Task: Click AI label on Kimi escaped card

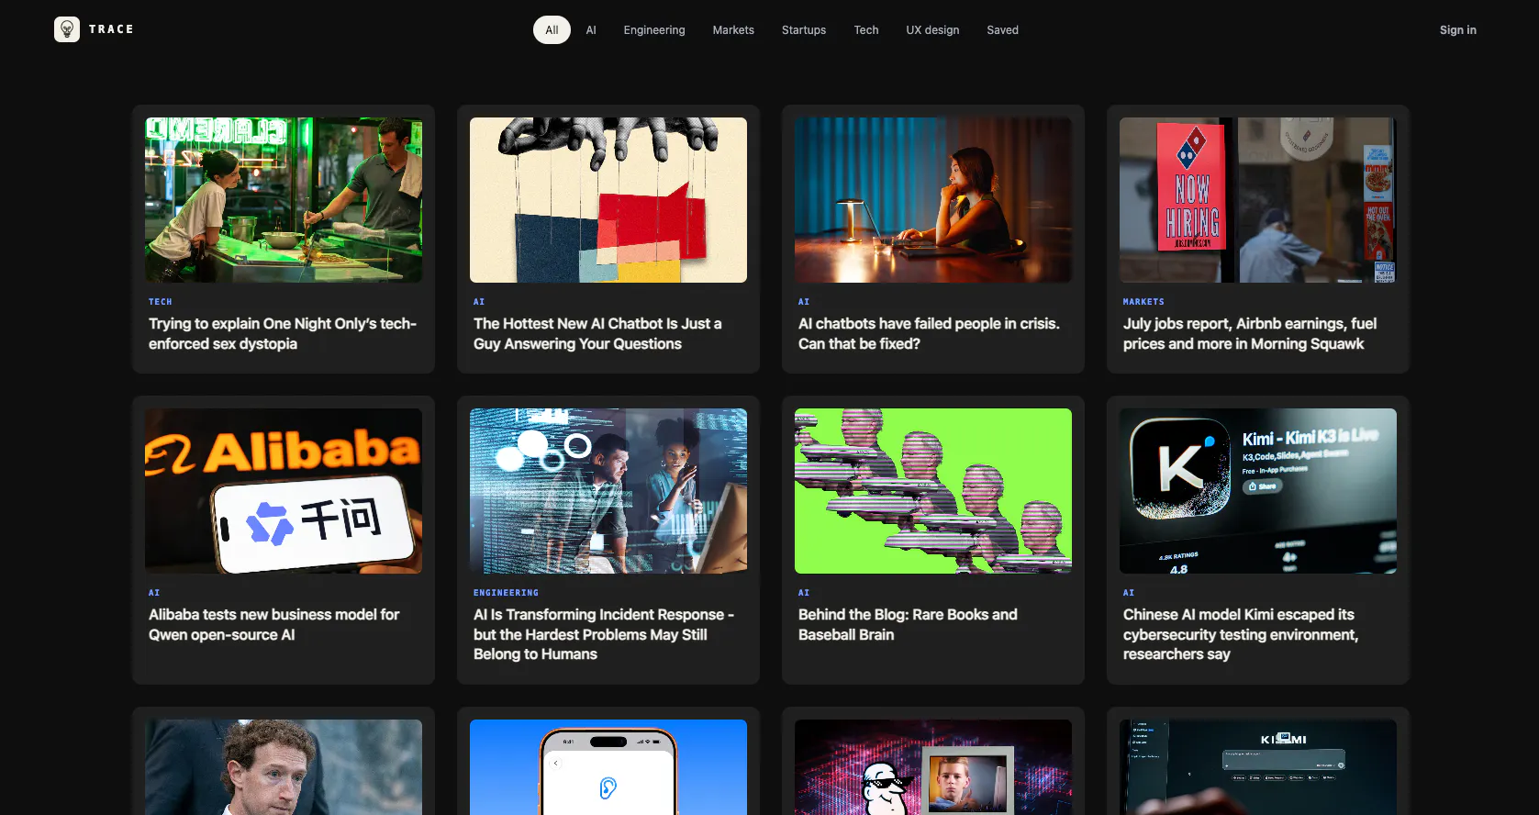Action: coord(1129,593)
